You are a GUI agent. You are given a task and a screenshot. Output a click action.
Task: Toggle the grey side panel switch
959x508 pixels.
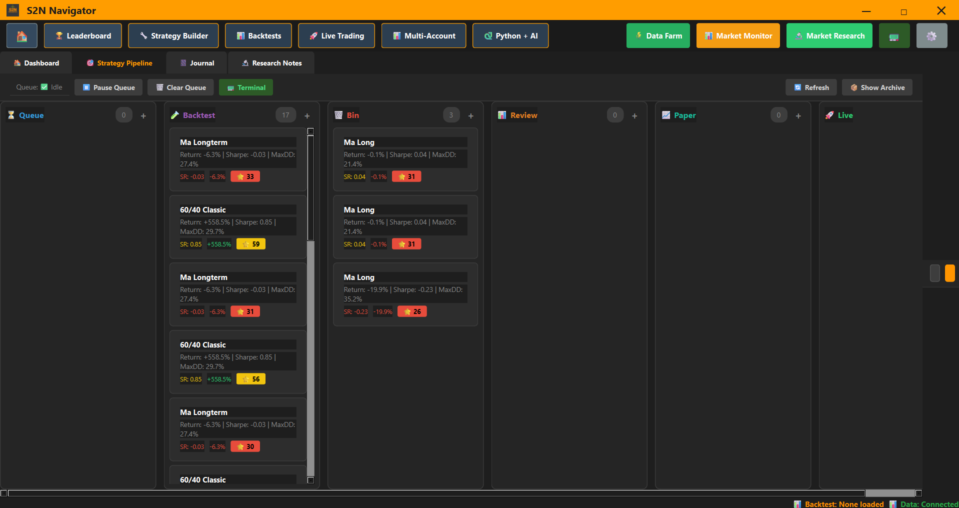[x=935, y=273]
